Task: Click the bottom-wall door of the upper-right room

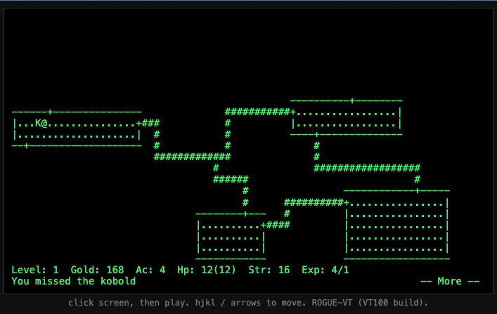Action: tap(316, 134)
